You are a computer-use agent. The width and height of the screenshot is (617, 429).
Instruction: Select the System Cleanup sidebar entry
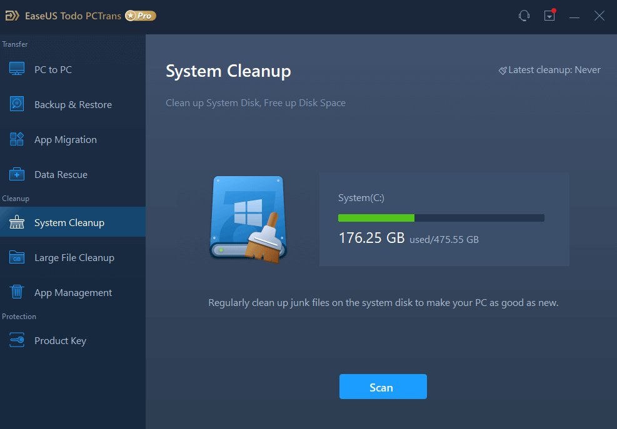[69, 222]
